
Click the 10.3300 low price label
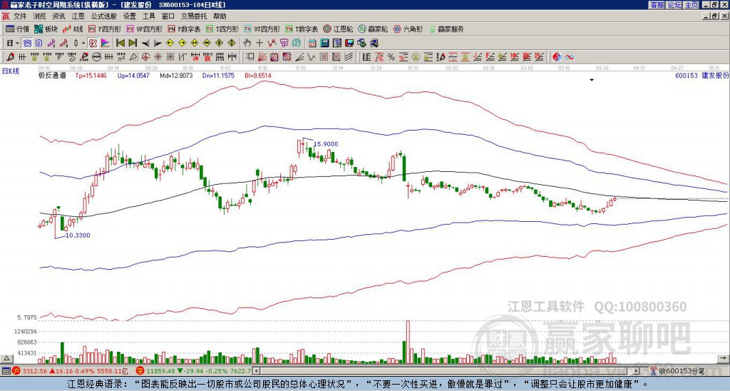coord(78,235)
